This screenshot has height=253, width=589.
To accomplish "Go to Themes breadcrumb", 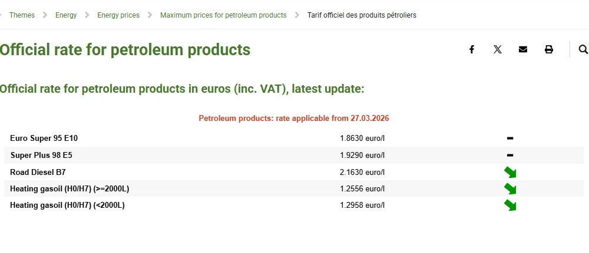I will tap(22, 15).
